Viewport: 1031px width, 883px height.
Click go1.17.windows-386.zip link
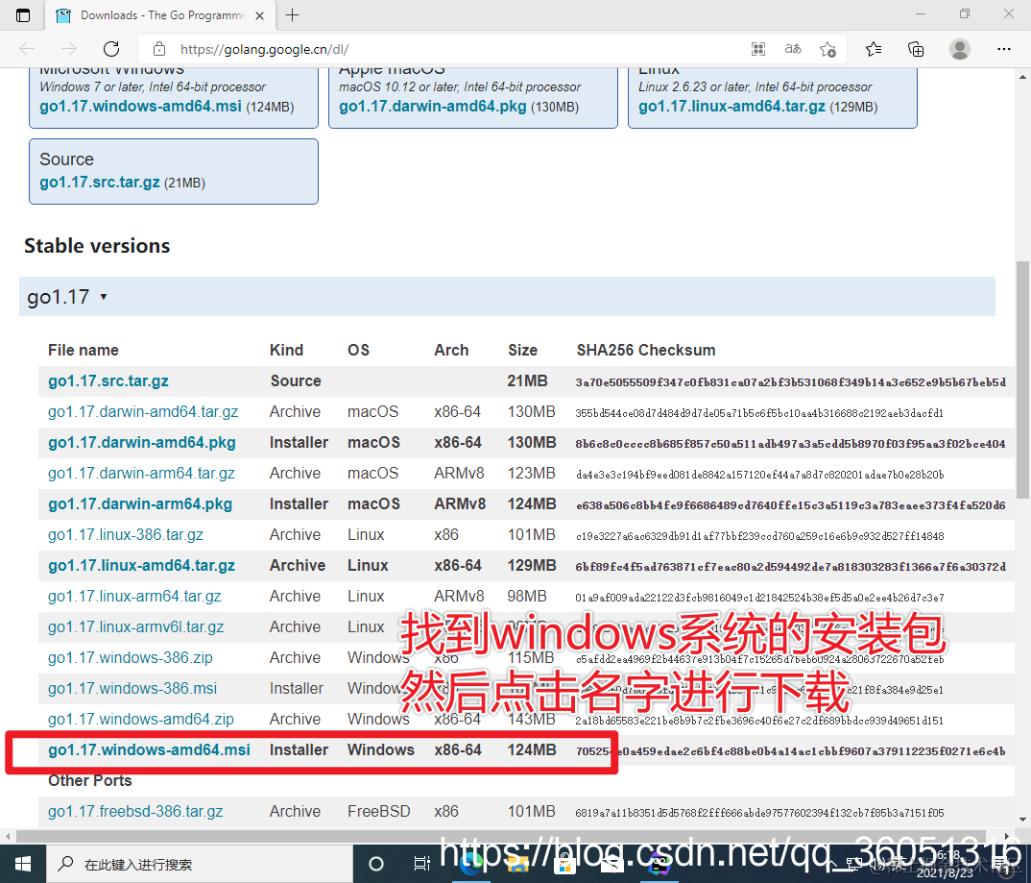(131, 658)
